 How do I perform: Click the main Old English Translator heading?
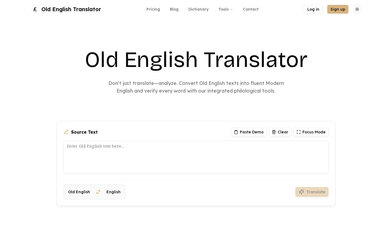pyautogui.click(x=196, y=60)
